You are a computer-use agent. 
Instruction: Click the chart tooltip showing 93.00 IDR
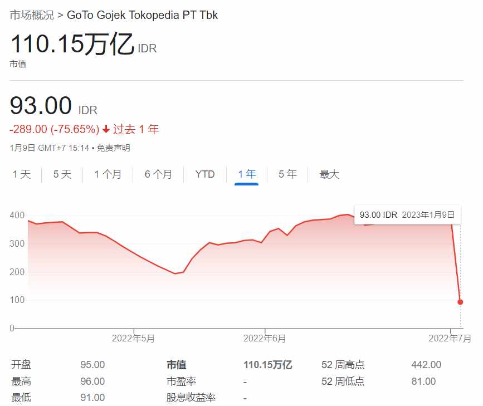coord(407,215)
